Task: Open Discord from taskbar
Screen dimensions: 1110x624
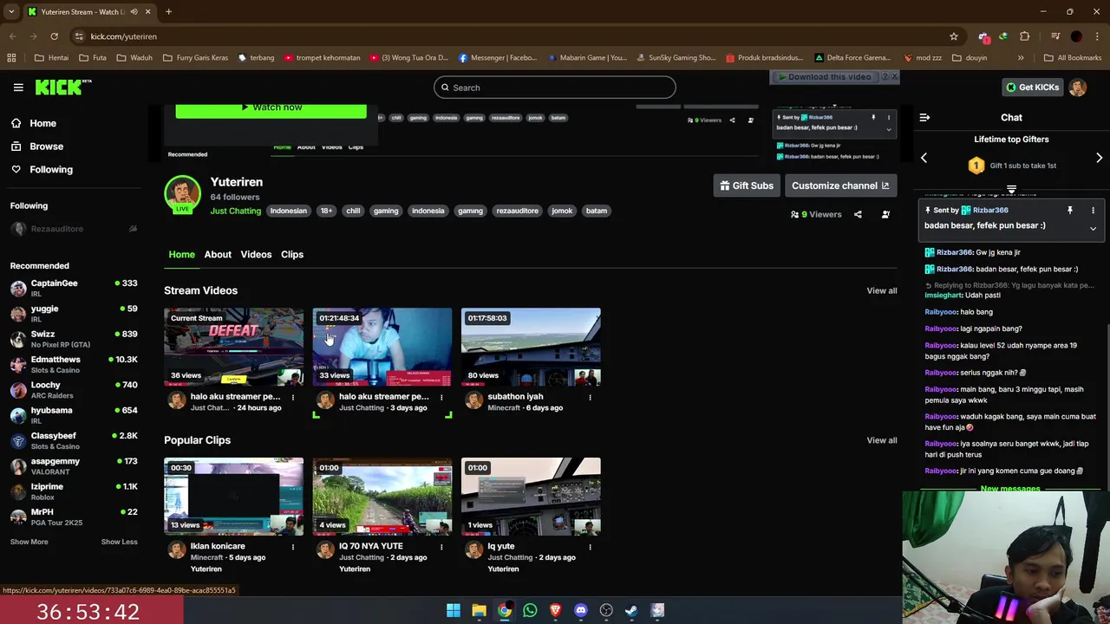Action: (x=581, y=610)
